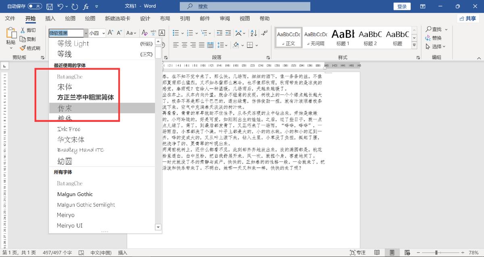Enable the distributed text alignment
The width and height of the screenshot is (484, 257).
[209, 45]
